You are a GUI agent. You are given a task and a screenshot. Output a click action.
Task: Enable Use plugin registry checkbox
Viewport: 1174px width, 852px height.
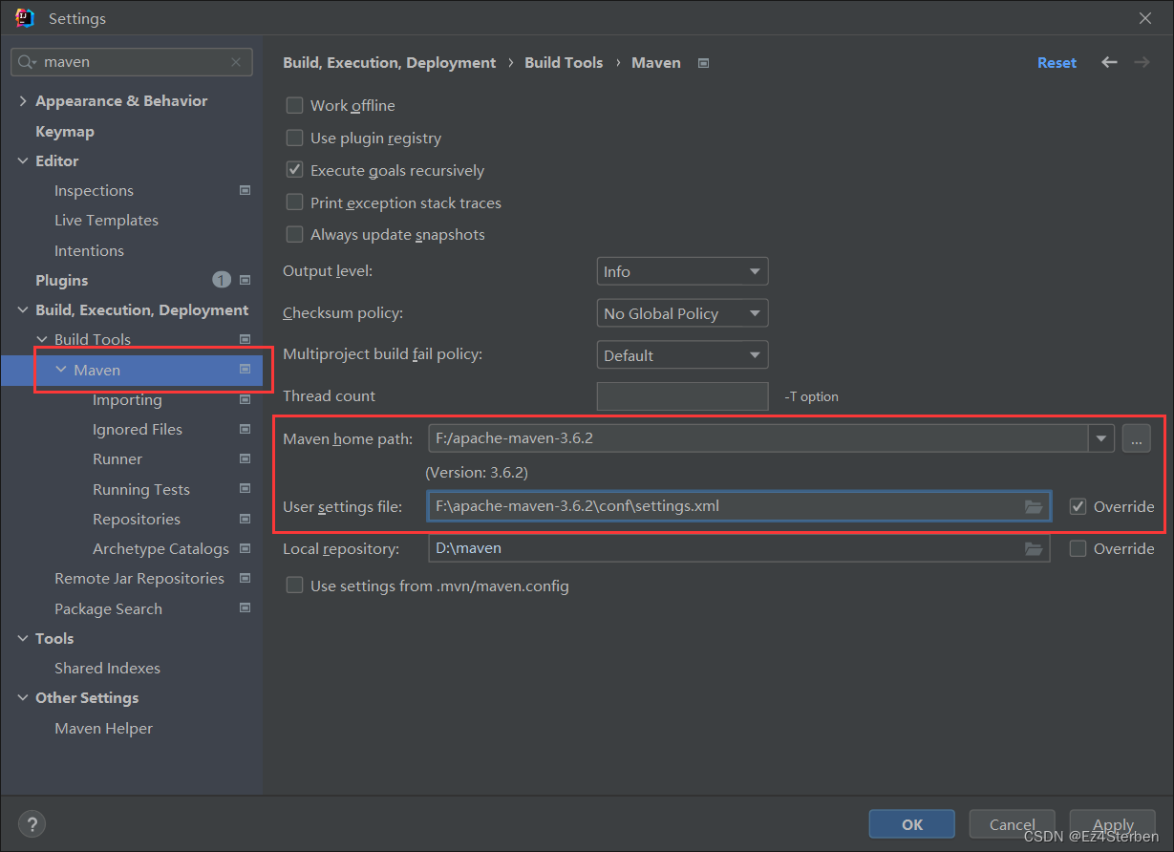[295, 138]
